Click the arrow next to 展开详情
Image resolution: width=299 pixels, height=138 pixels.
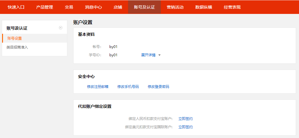coord(159,55)
